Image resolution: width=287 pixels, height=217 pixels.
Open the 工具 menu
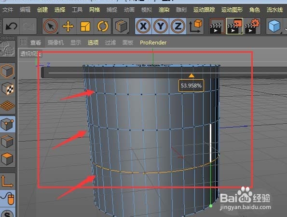click(77, 10)
